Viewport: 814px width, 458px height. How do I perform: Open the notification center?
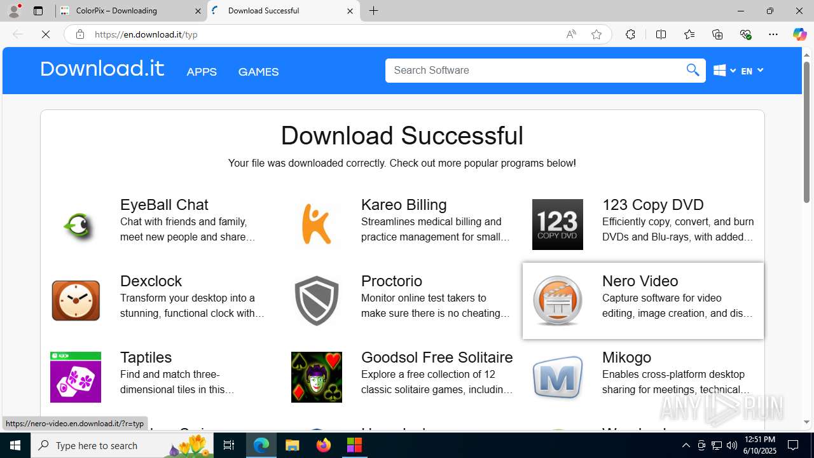pos(794,445)
